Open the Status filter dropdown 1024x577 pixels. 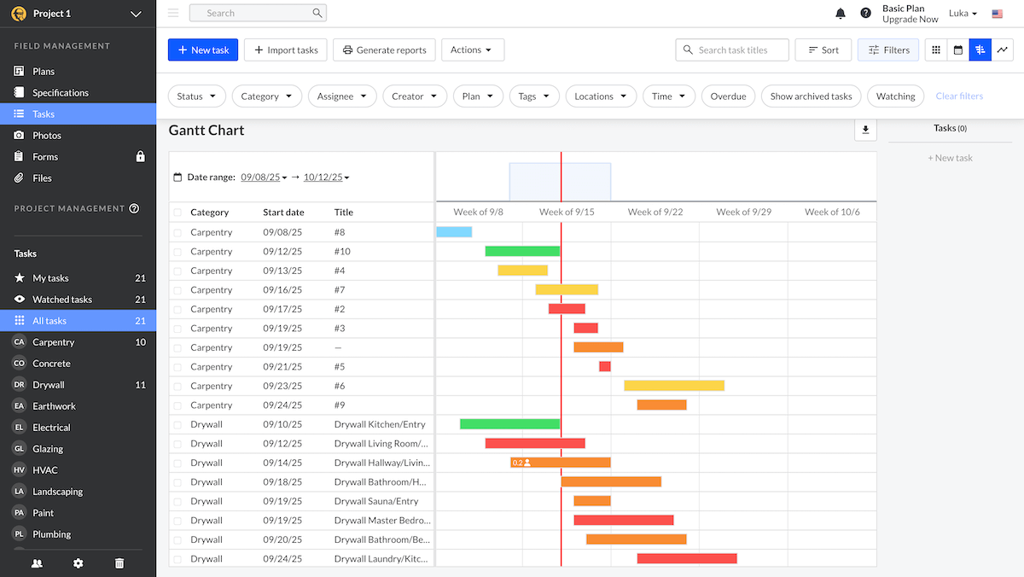click(196, 96)
